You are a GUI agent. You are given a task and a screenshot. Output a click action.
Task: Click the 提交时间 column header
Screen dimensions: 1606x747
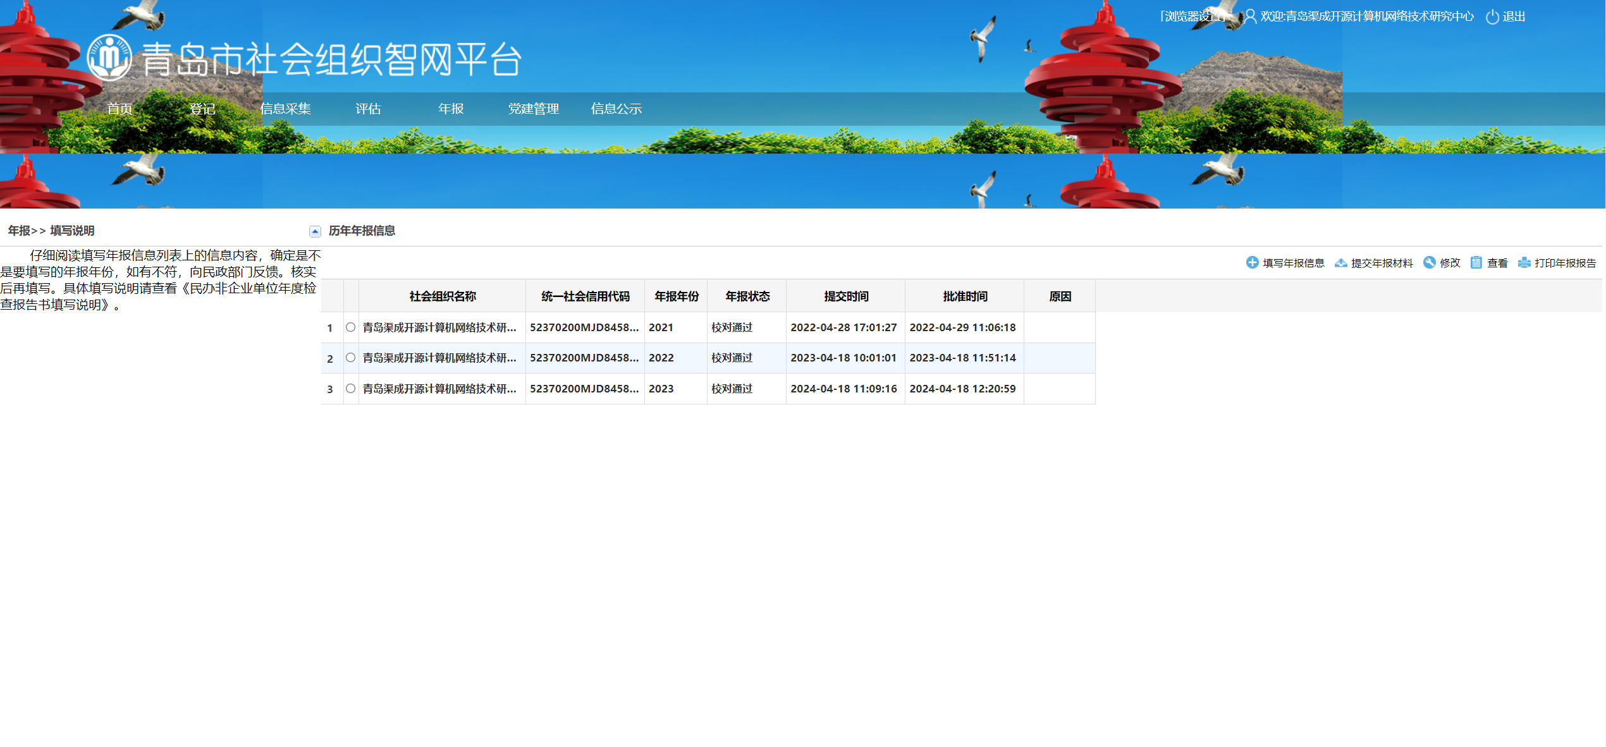click(x=845, y=296)
